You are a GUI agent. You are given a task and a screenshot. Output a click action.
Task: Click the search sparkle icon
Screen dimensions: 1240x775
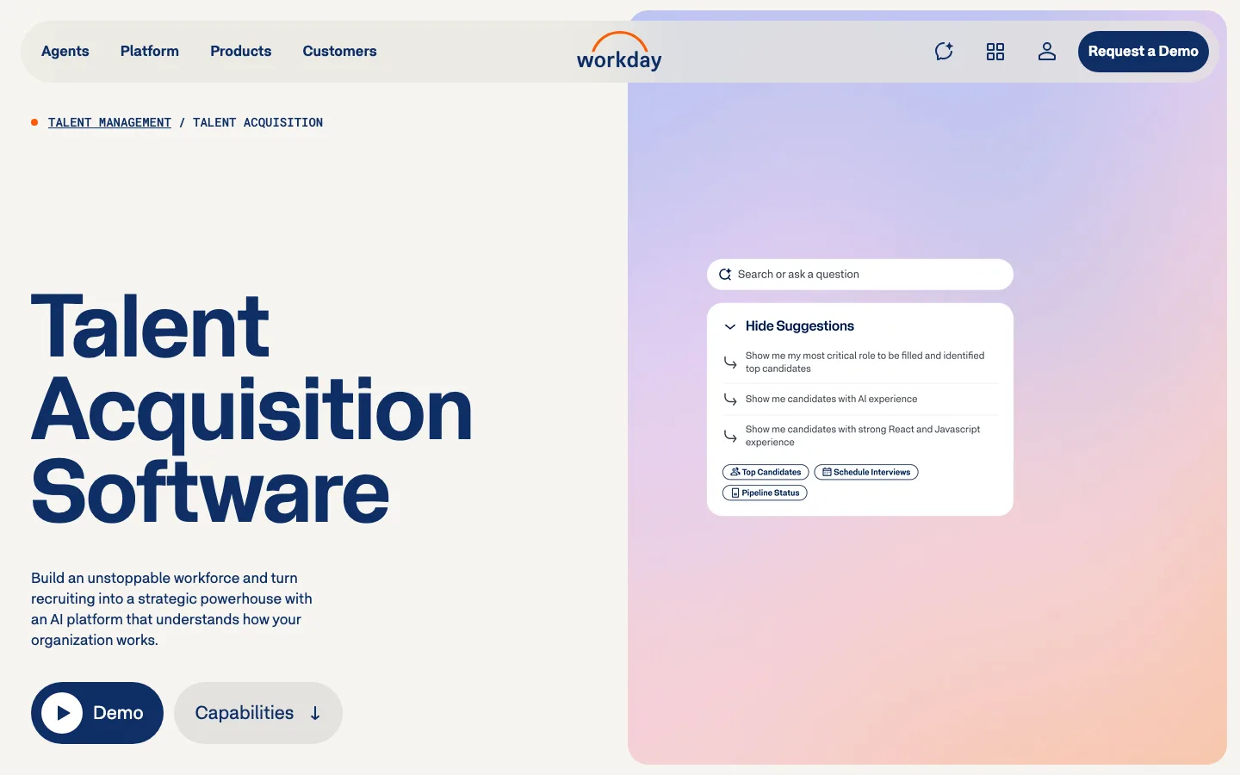point(725,275)
